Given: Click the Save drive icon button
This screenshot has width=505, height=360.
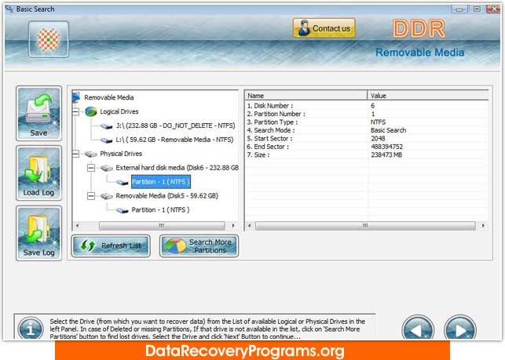Looking at the screenshot, I should point(38,113).
